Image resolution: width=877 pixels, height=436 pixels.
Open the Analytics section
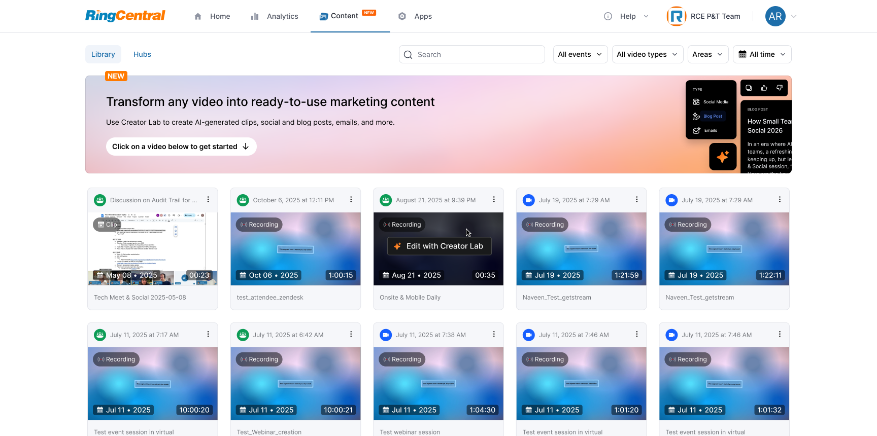275,16
